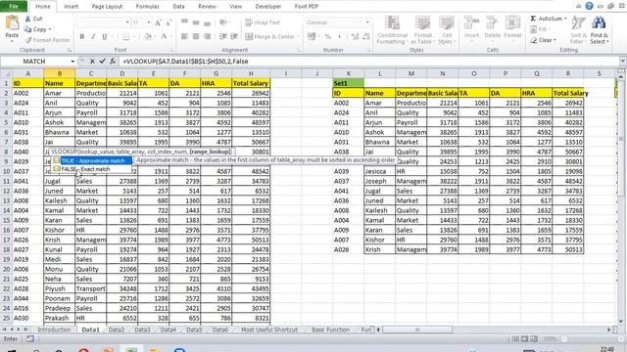Click the Insert cells icon
Image resolution: width=627 pixels, height=352 pixels.
(x=471, y=22)
